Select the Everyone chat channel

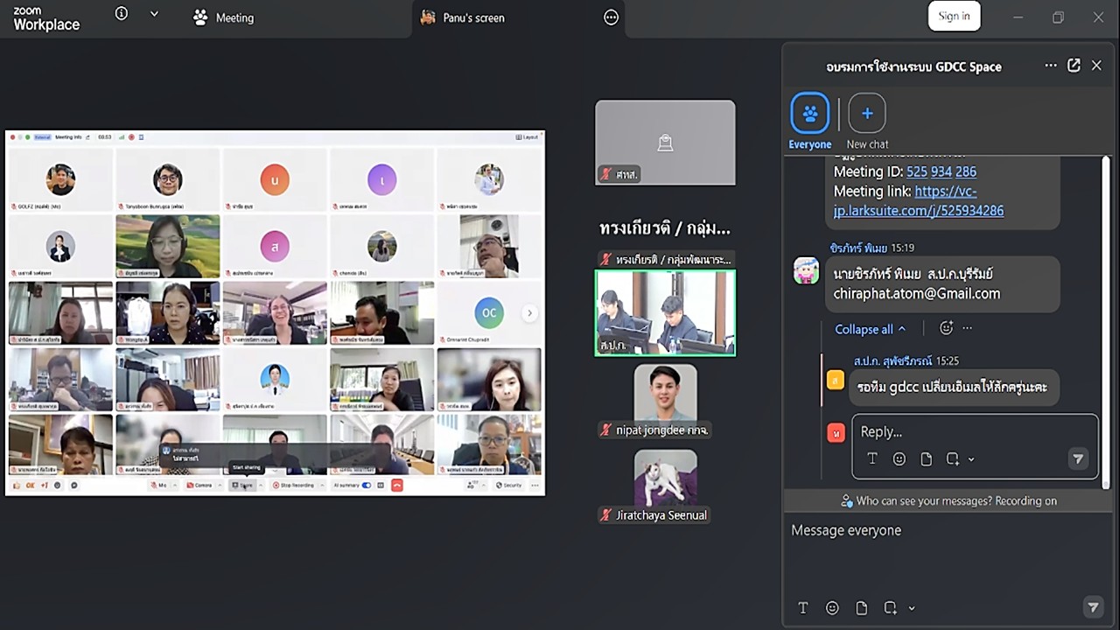[x=810, y=122]
